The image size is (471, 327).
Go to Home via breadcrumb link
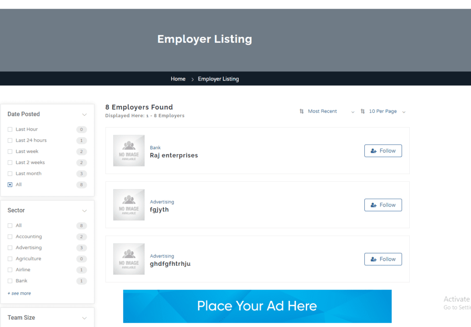click(178, 79)
